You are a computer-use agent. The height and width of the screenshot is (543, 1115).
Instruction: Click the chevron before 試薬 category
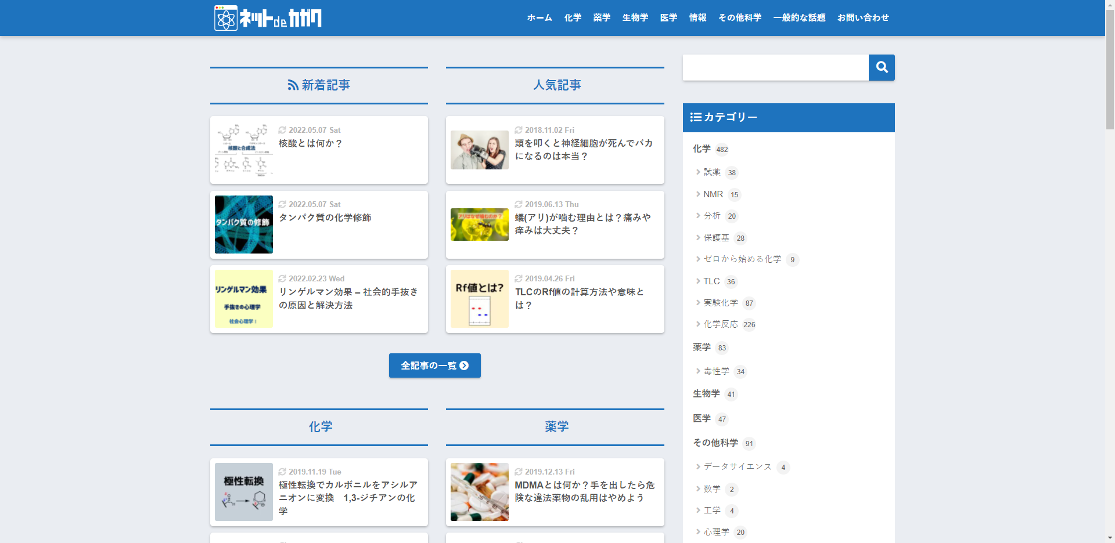pyautogui.click(x=698, y=172)
